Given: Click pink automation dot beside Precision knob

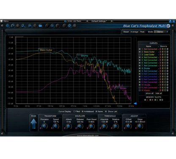Looking at the screenshot, I should pyautogui.click(x=41, y=128).
